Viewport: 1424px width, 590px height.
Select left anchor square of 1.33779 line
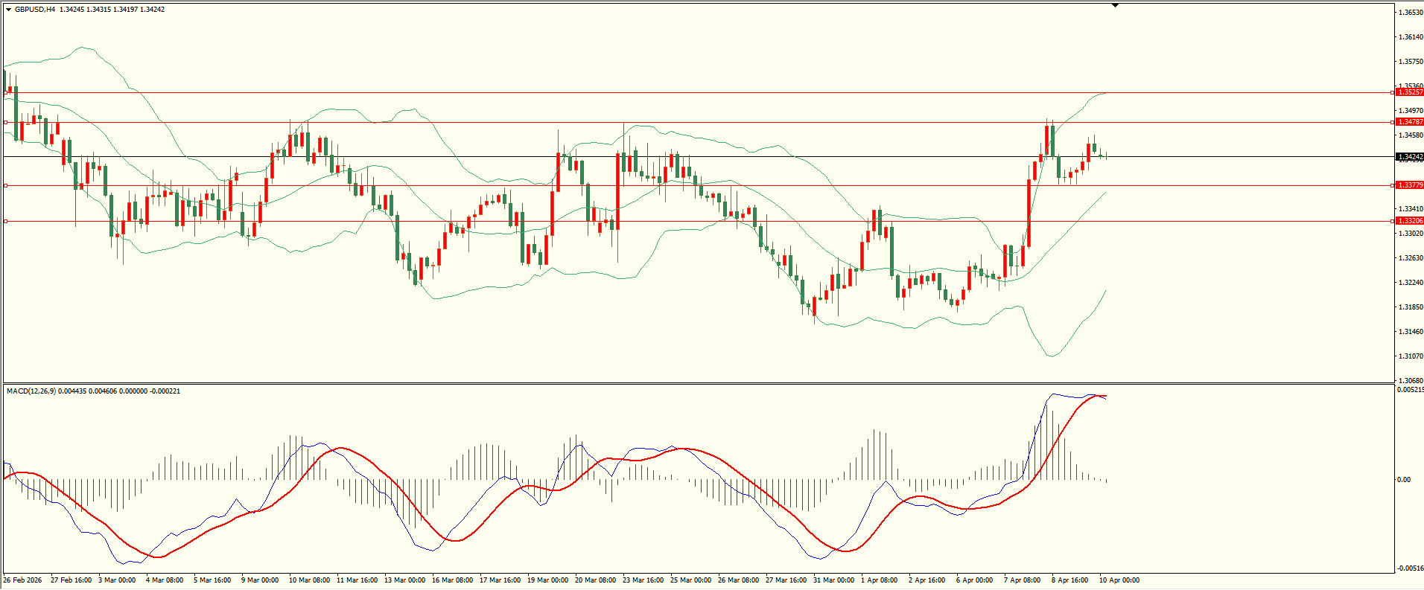[x=6, y=185]
